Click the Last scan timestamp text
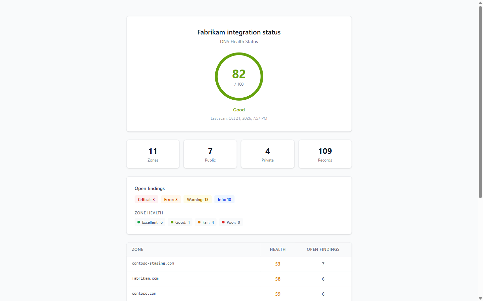The width and height of the screenshot is (483, 301). 239,118
